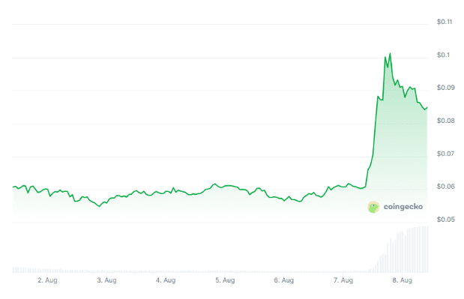Click the price peak near $0.1
Screen dimensions: 464x299
(x=390, y=53)
